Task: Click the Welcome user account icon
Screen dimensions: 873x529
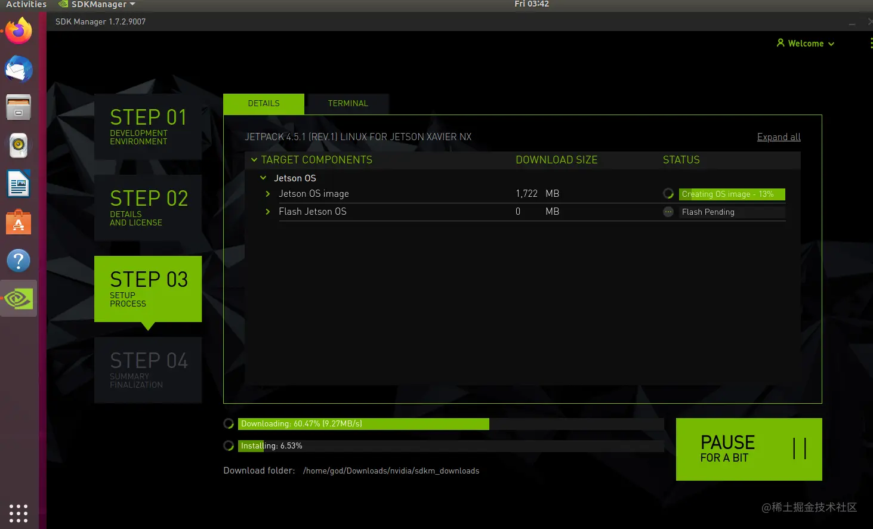Action: [781, 43]
